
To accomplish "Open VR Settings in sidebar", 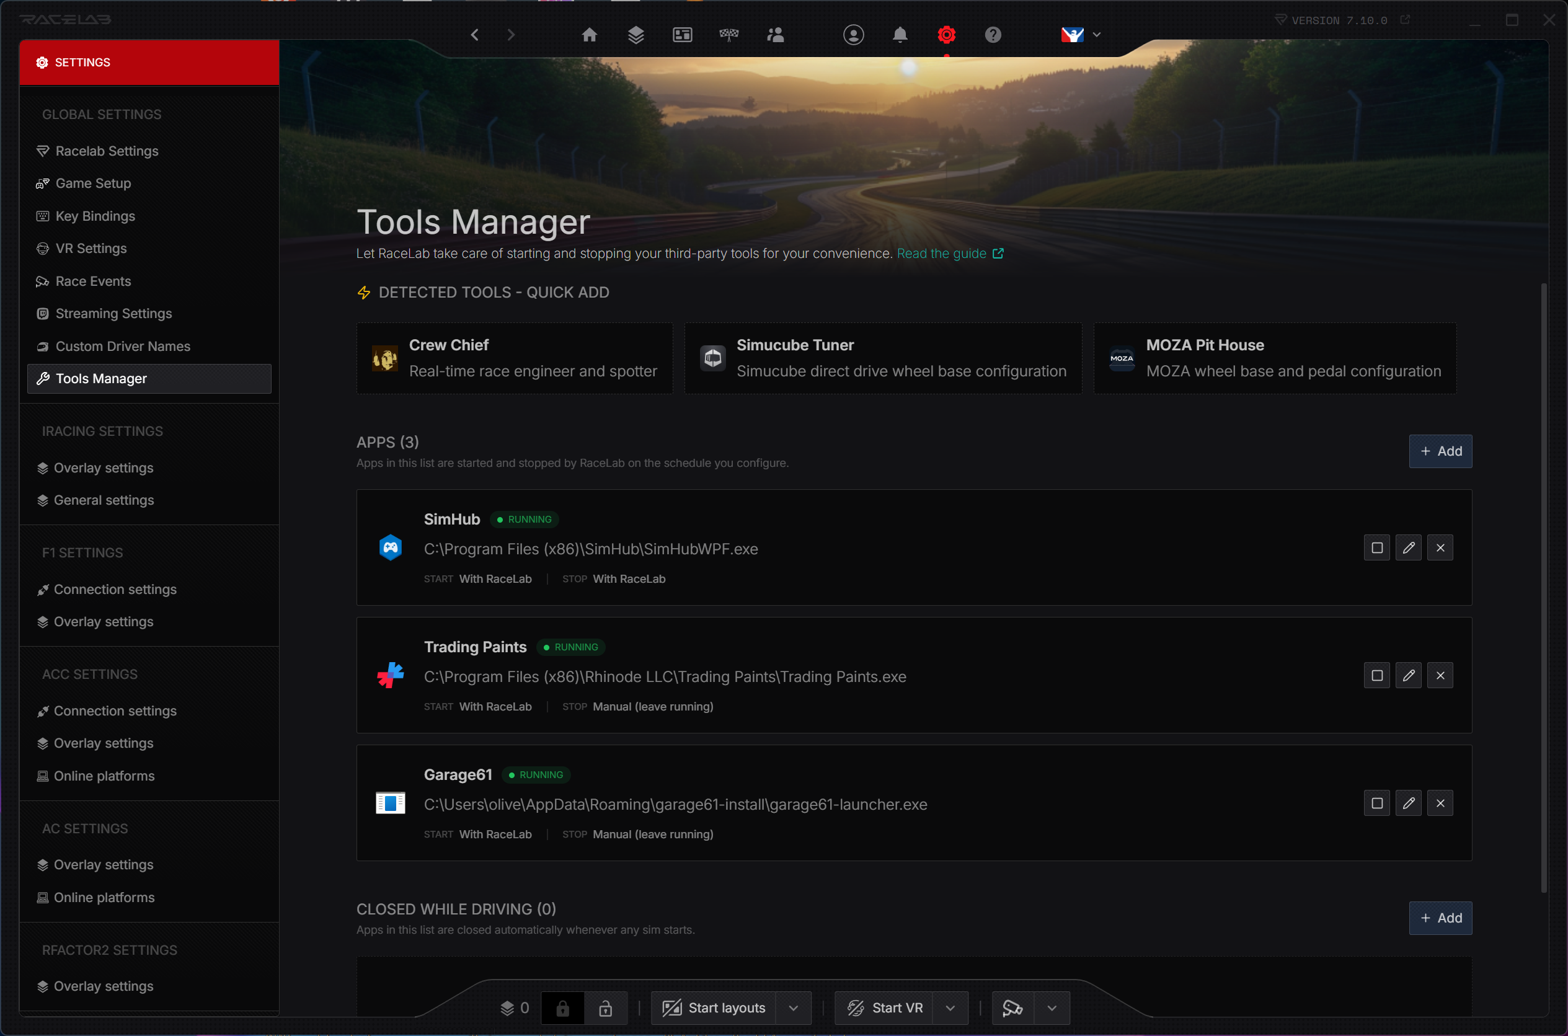I will click(x=149, y=249).
